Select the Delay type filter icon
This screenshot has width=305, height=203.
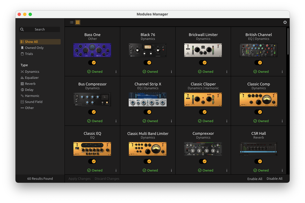pyautogui.click(x=22, y=90)
